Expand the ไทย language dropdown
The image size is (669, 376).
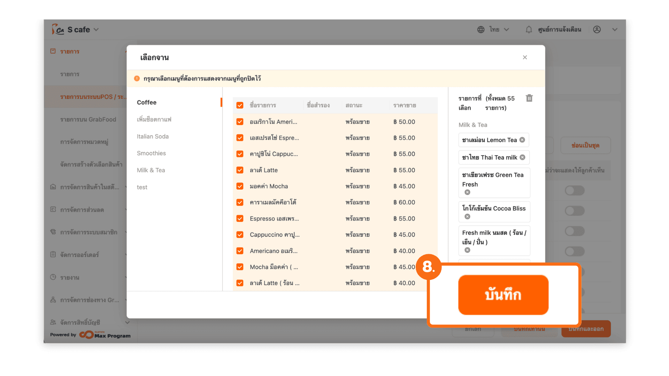tap(506, 30)
